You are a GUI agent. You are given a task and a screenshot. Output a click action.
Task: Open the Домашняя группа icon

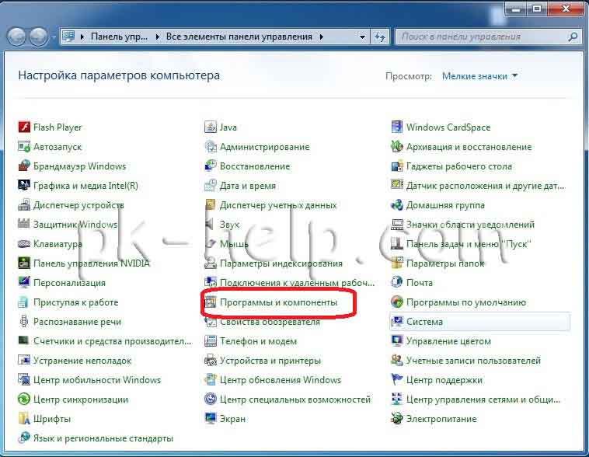[x=396, y=205]
